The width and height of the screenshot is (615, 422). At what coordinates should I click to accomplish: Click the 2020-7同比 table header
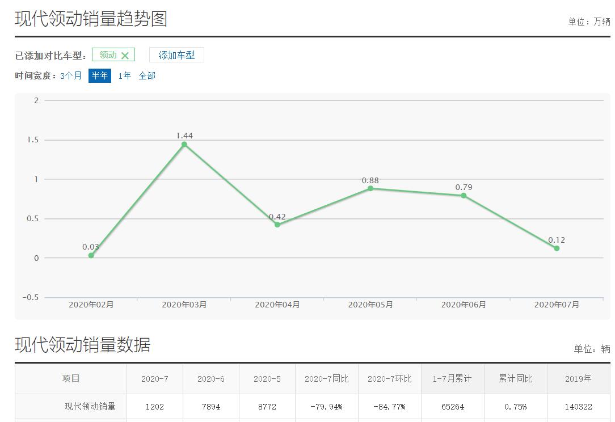[x=326, y=378]
